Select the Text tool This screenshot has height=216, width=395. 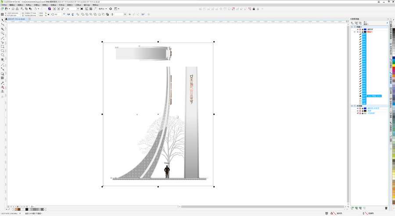(3, 60)
